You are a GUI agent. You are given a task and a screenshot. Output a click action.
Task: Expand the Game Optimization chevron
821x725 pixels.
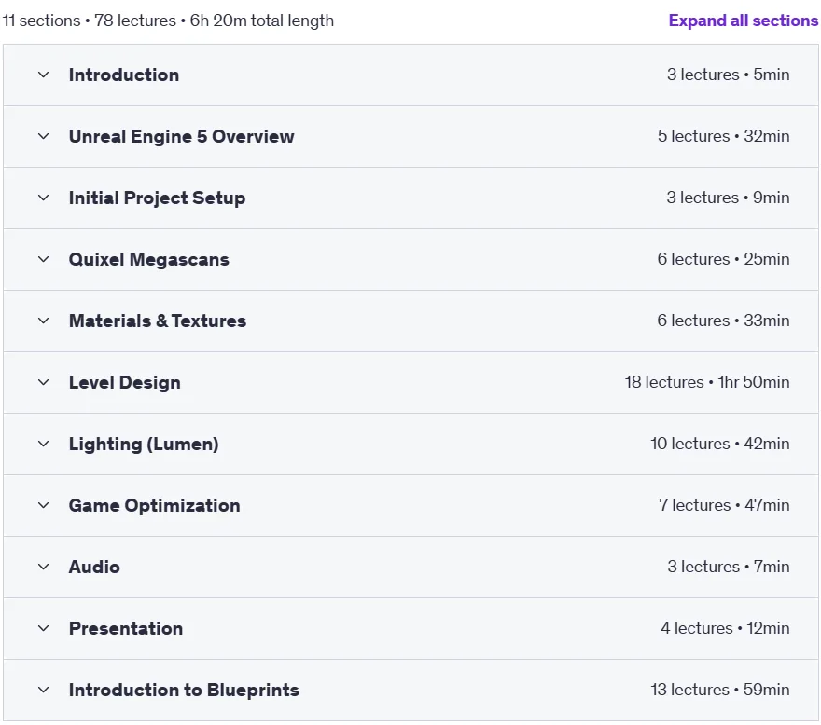pos(44,505)
